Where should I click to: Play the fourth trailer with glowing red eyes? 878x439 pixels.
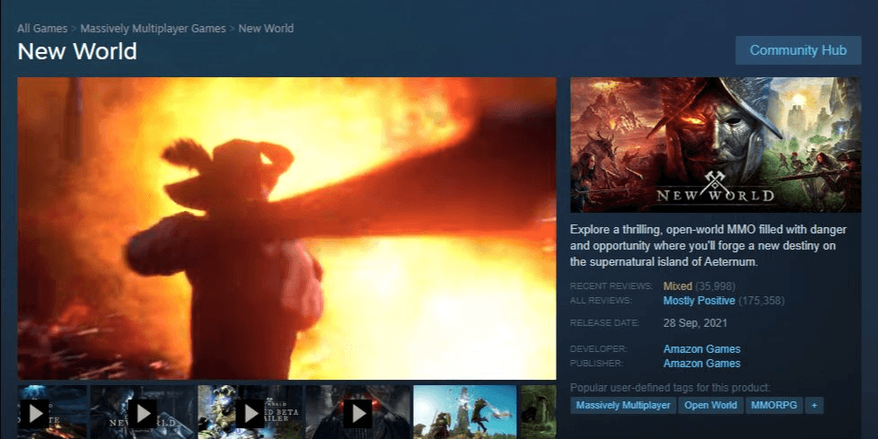click(x=357, y=412)
